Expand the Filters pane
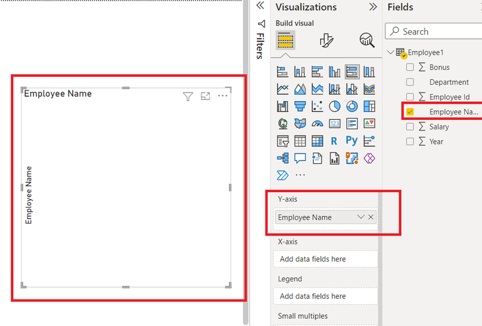This screenshot has height=326, width=482. tap(260, 5)
